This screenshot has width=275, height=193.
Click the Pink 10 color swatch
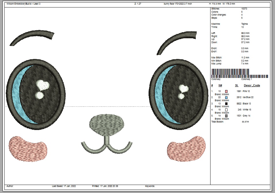(x=226, y=91)
